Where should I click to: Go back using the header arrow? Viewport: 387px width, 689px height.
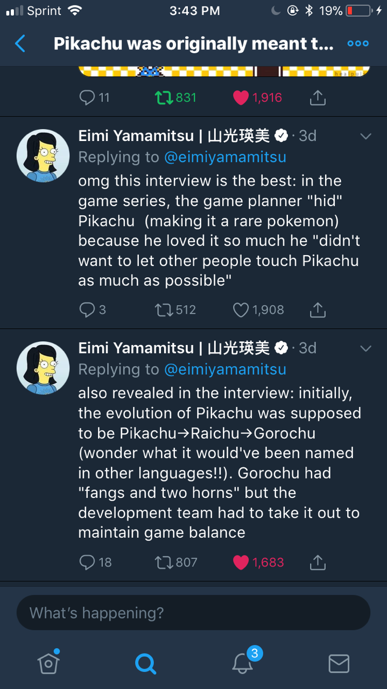click(20, 44)
